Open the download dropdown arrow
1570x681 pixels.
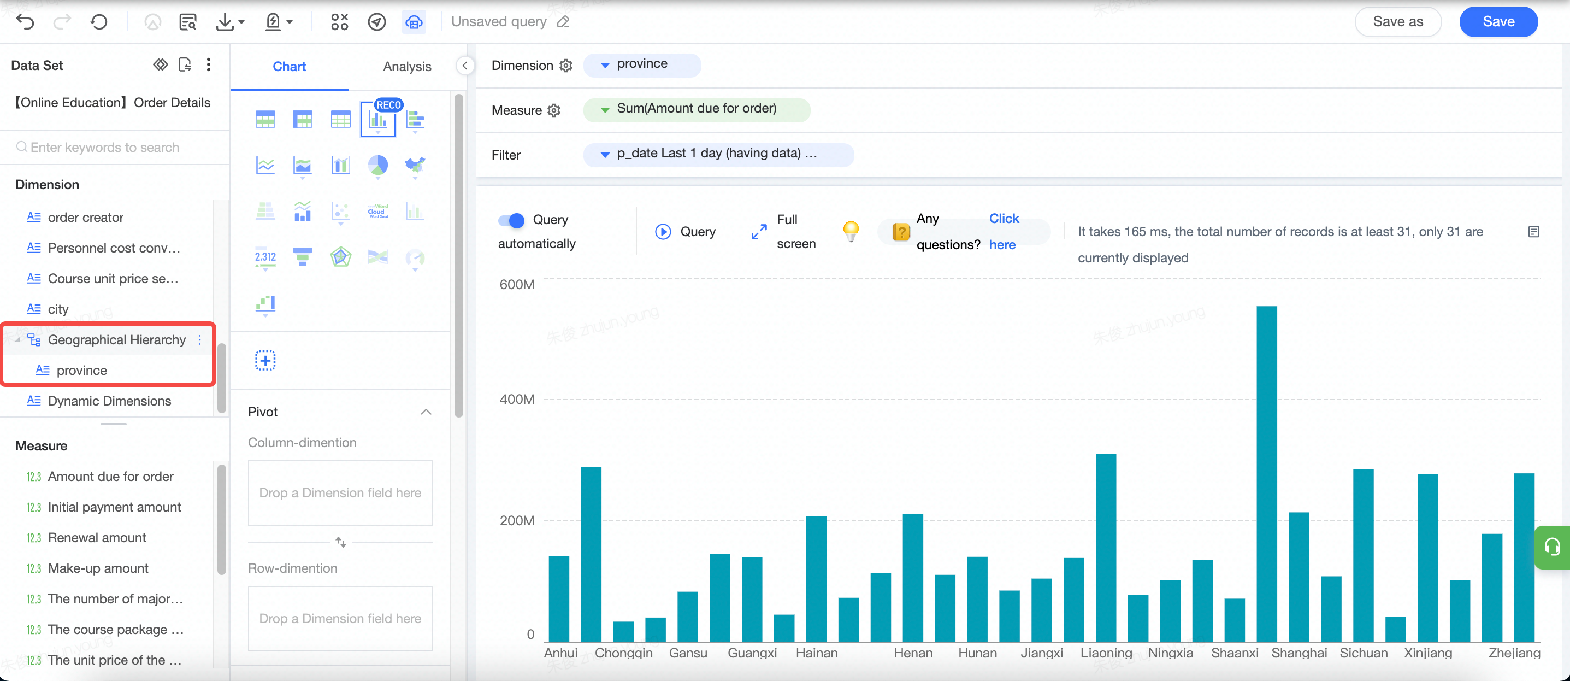click(241, 22)
